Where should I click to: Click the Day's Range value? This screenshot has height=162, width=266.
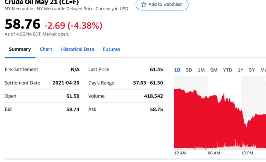[x=148, y=83]
